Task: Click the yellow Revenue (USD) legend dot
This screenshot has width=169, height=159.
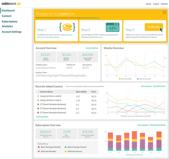Action: click(x=120, y=79)
